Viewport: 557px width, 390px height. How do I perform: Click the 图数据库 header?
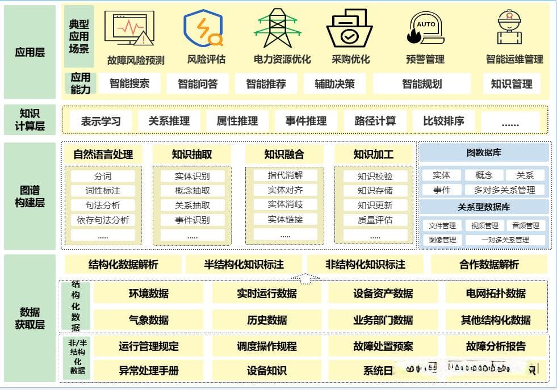pos(484,153)
